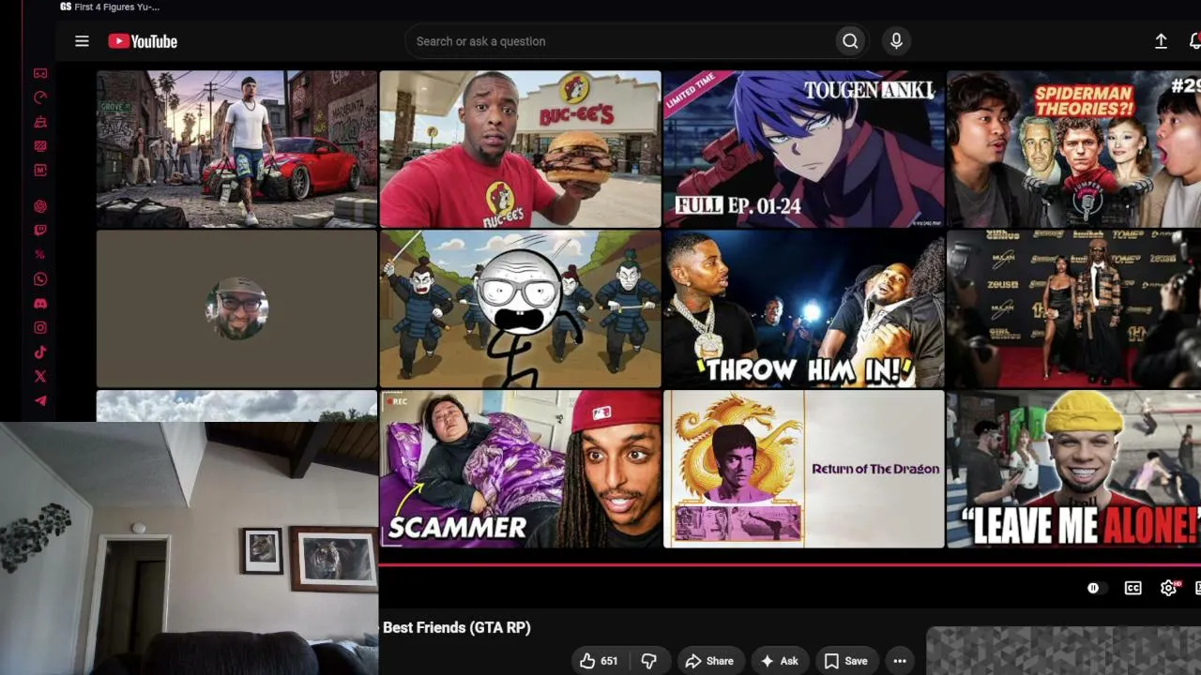Open the stickman samurai cartoon thumbnail

pyautogui.click(x=521, y=309)
